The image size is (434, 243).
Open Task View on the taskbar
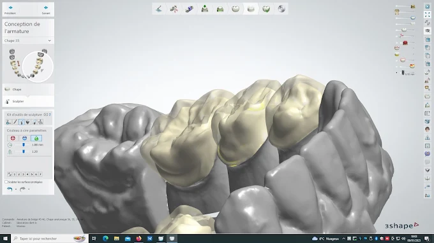(x=94, y=239)
